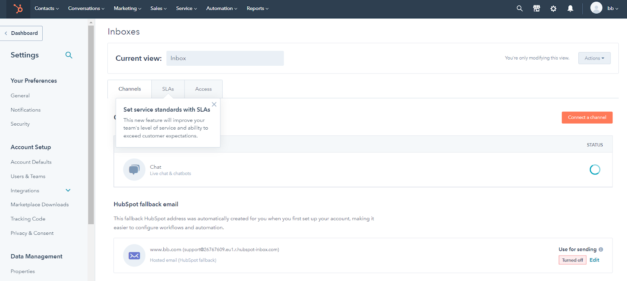
Task: Open the Contacts menu dropdown
Action: coord(47,9)
